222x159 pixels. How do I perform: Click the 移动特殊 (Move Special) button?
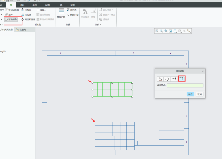(11, 20)
